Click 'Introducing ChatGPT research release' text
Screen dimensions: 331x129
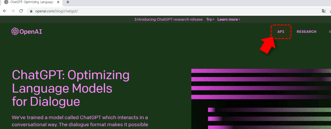pyautogui.click(x=168, y=19)
